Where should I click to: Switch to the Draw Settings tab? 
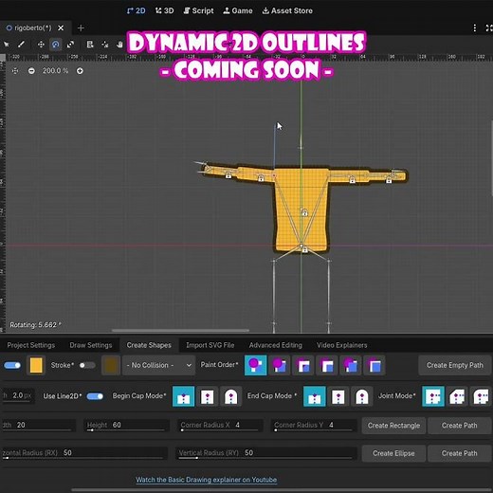coord(91,345)
